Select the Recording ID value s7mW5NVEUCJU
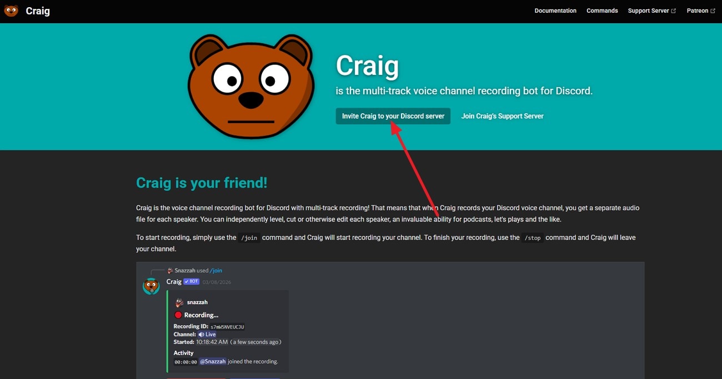Image resolution: width=722 pixels, height=379 pixels. point(228,326)
